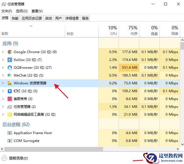184x164 pixels.
Task: Expand the 钉钉 process group
Action: point(3,91)
